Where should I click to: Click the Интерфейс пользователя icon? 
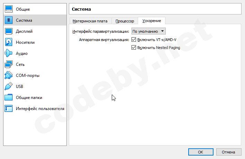point(9,108)
